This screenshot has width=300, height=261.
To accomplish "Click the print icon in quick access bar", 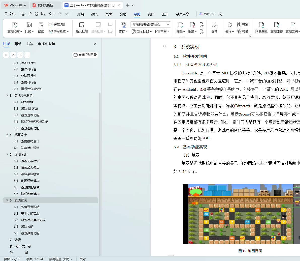I will (x=37, y=14).
